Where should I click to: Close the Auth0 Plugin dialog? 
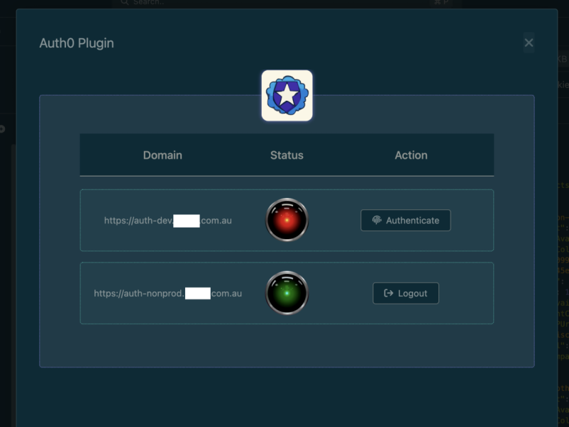529,43
